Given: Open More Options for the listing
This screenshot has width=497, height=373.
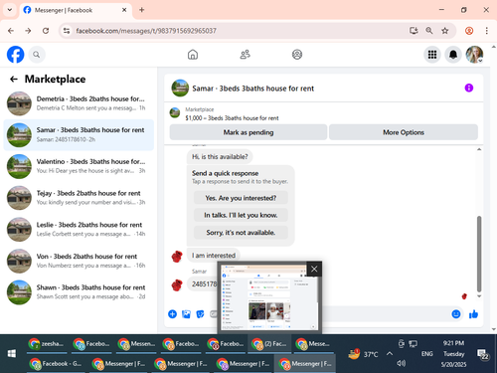Looking at the screenshot, I should coord(404,132).
